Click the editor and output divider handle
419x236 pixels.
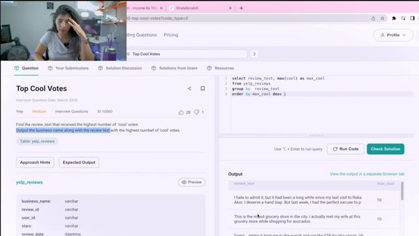(316, 136)
